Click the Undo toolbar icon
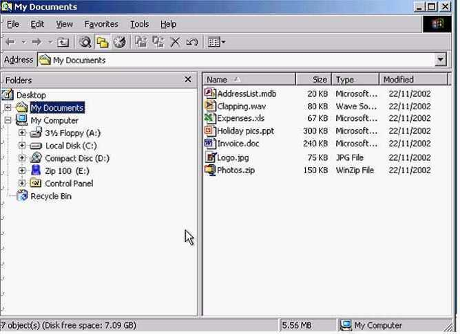 192,43
